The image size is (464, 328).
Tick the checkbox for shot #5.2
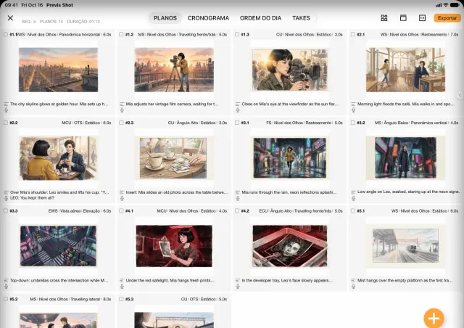[x=6, y=299]
